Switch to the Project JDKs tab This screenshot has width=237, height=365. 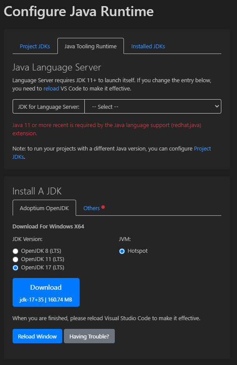pos(35,46)
